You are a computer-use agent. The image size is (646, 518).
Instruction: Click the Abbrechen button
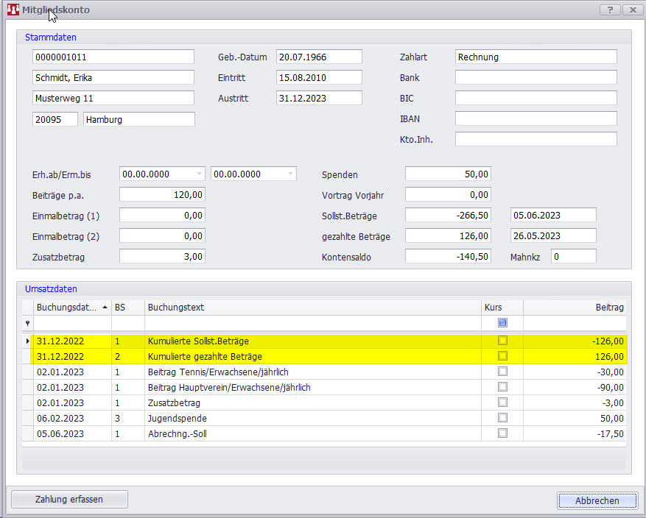tap(597, 500)
